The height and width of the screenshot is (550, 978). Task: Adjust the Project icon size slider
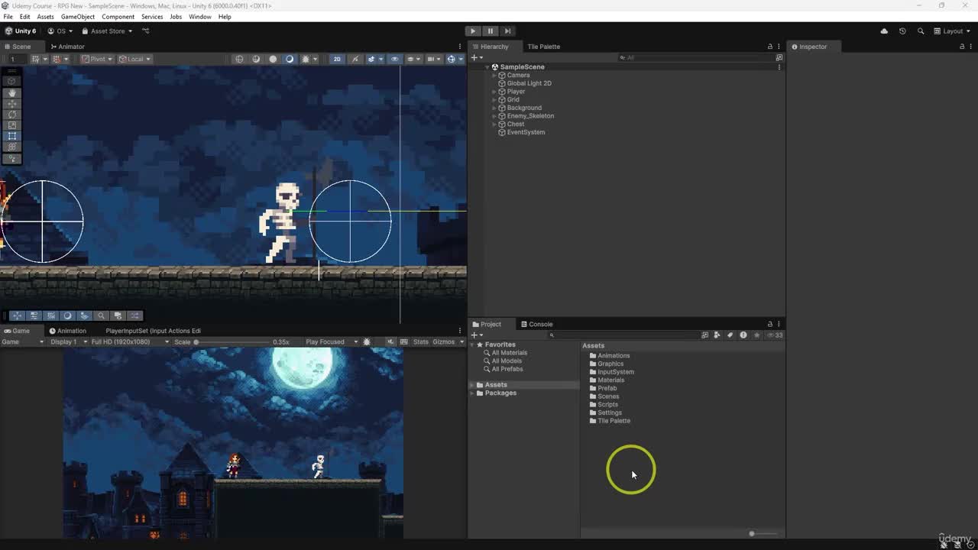[763, 534]
